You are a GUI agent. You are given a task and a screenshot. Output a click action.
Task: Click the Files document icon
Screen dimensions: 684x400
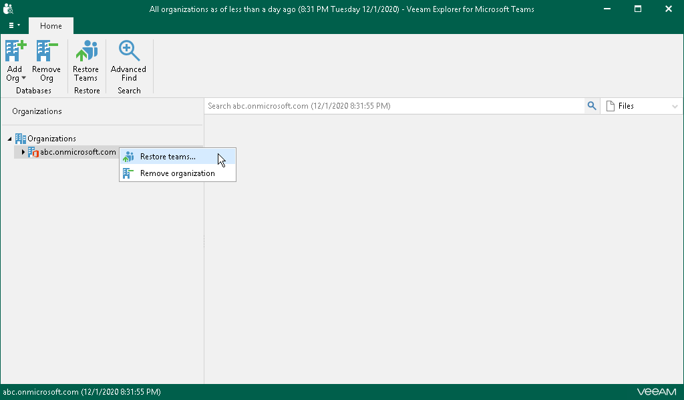pos(611,106)
